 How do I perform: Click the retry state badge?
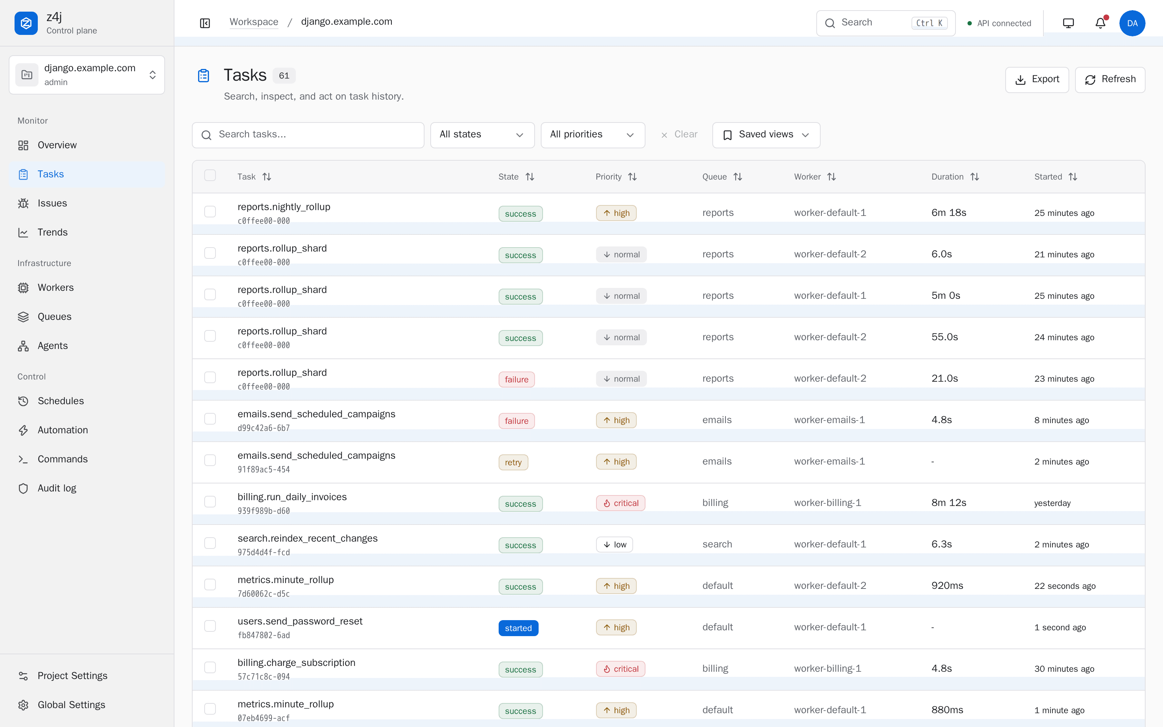[513, 462]
